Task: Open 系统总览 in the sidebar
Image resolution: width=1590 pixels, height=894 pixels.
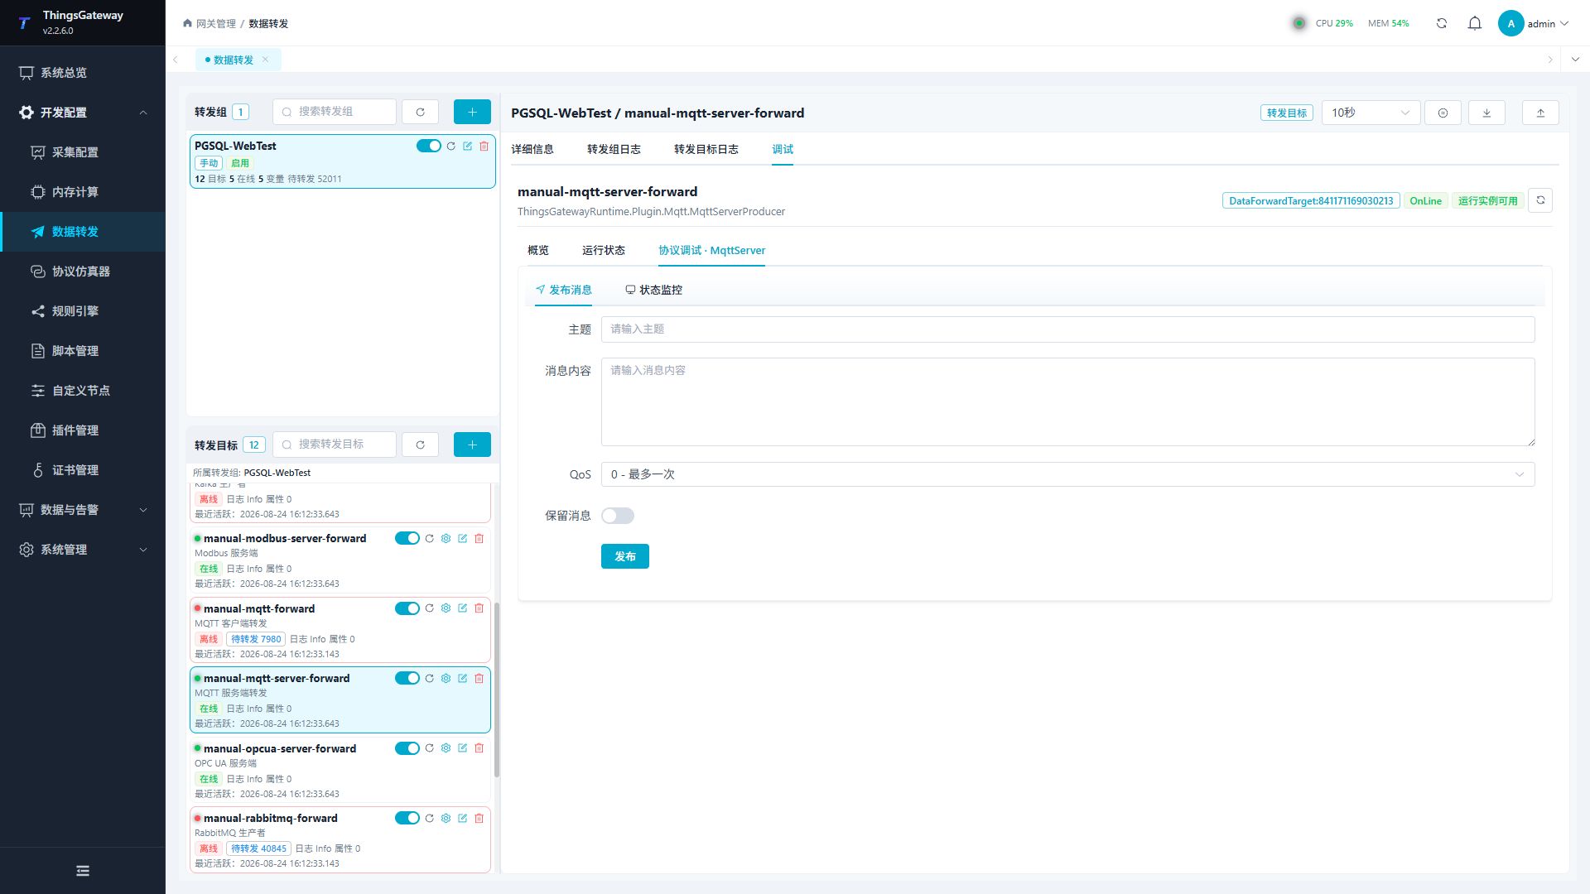Action: point(83,73)
